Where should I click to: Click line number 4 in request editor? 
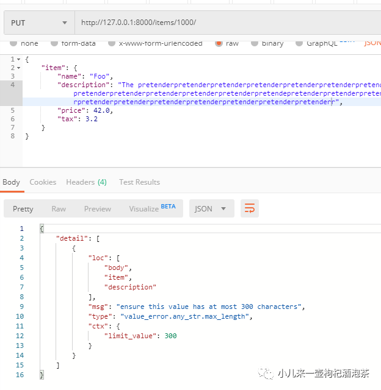coord(12,85)
